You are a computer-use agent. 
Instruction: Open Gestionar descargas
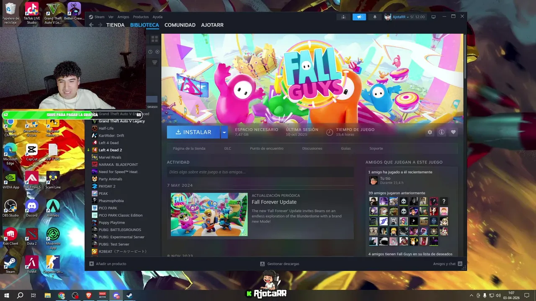click(x=280, y=264)
